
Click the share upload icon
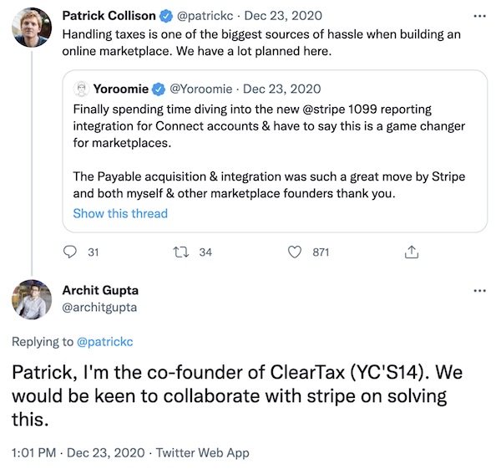(409, 251)
